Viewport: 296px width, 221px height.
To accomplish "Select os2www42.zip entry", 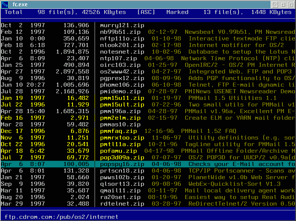I will pos(122,72).
